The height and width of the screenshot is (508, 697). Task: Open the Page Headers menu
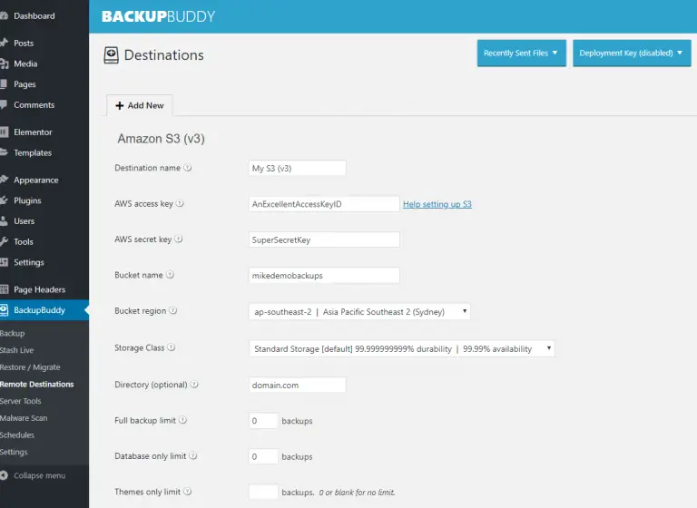pyautogui.click(x=40, y=289)
